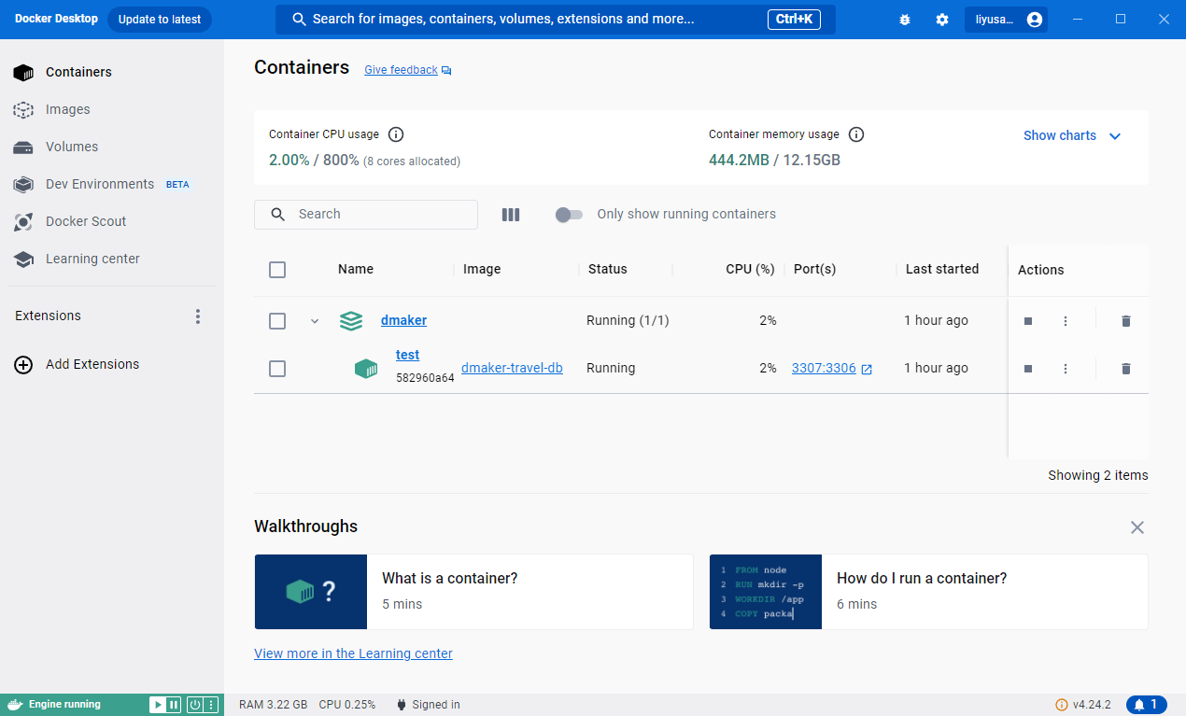Open the test container link
Viewport: 1186px width, 716px height.
tap(407, 355)
